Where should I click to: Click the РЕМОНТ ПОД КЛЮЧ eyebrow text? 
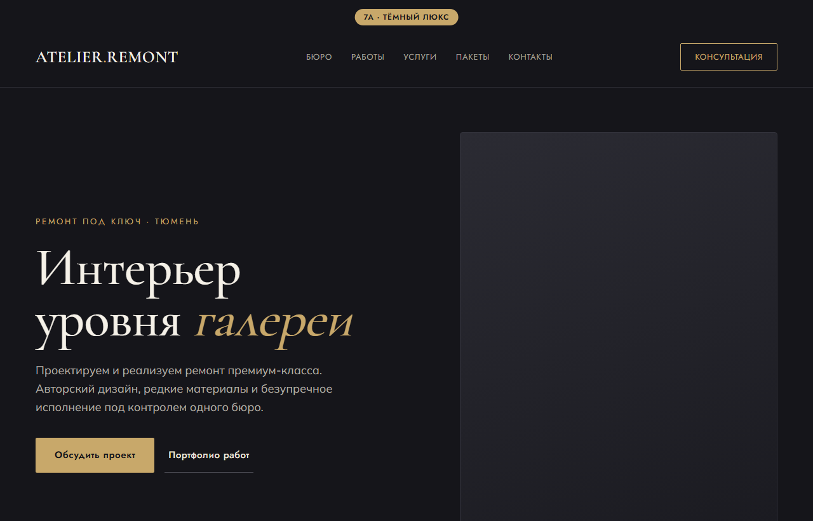click(88, 222)
